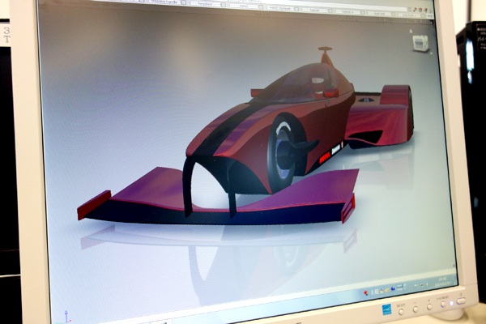This screenshot has width=486, height=324.
Task: Click the volume speaker icon in system tray
Action: click(428, 285)
